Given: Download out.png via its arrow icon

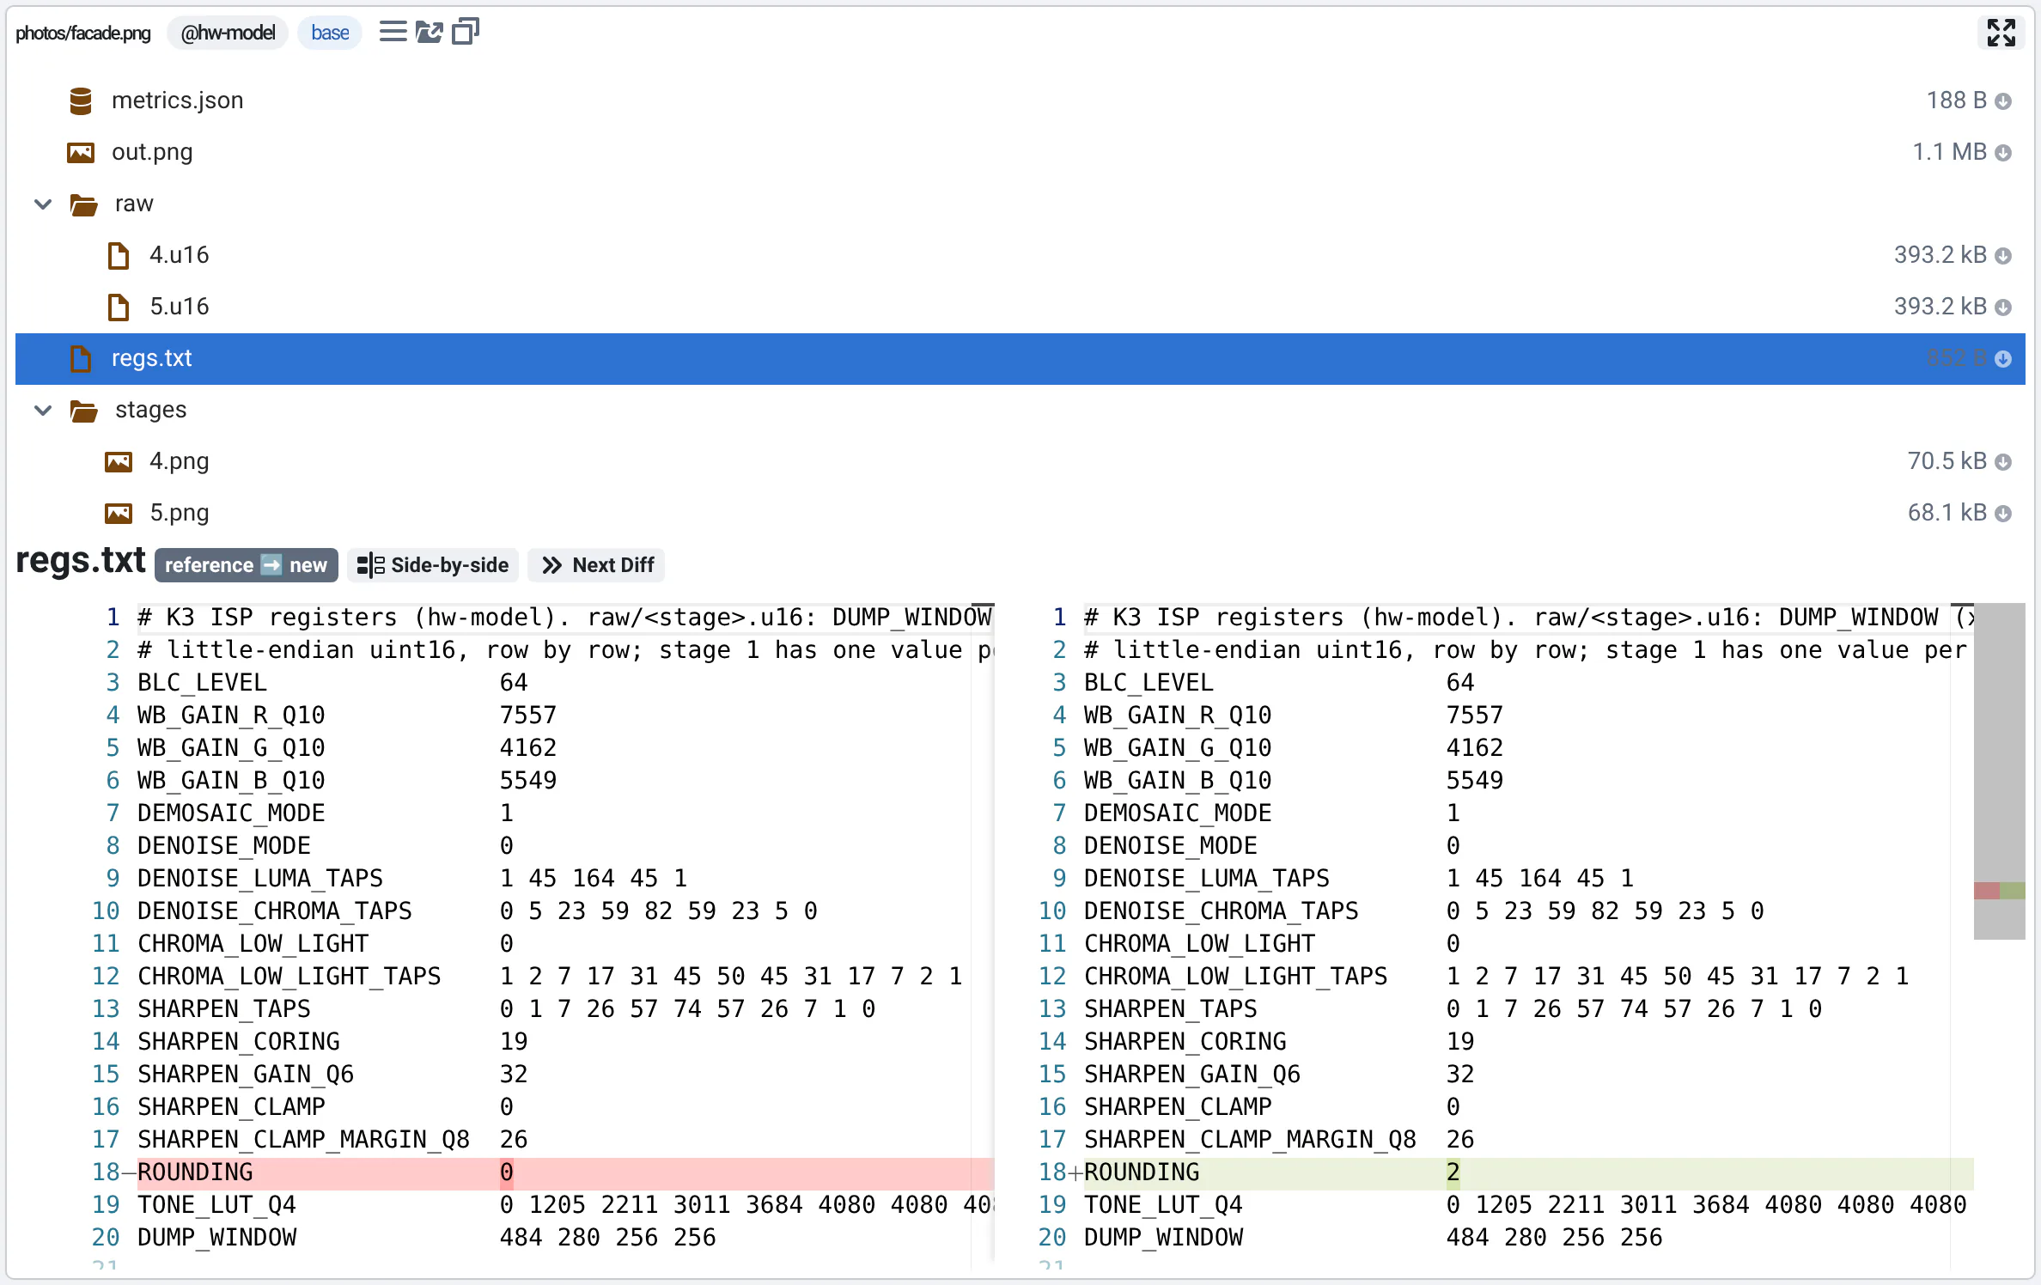Looking at the screenshot, I should (x=2003, y=153).
